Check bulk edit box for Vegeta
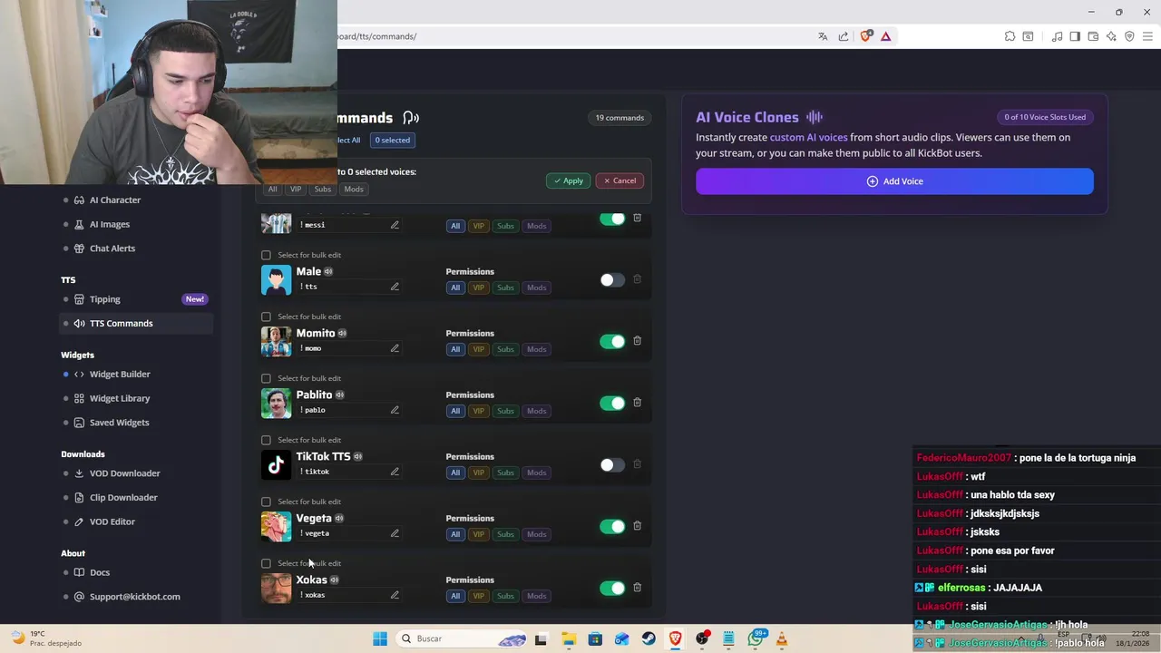This screenshot has width=1161, height=653. (x=266, y=502)
